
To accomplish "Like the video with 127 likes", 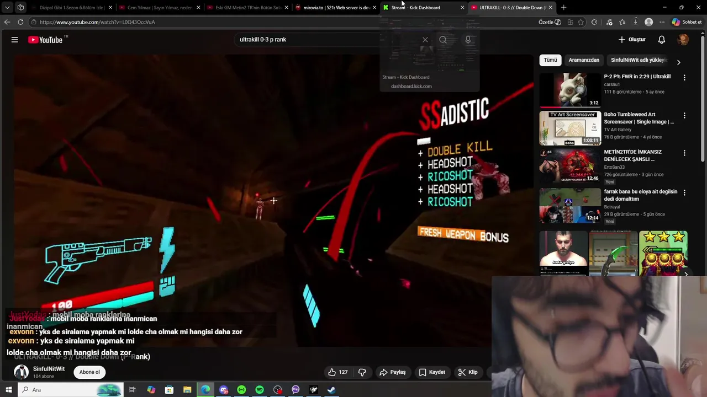I will tap(338, 372).
